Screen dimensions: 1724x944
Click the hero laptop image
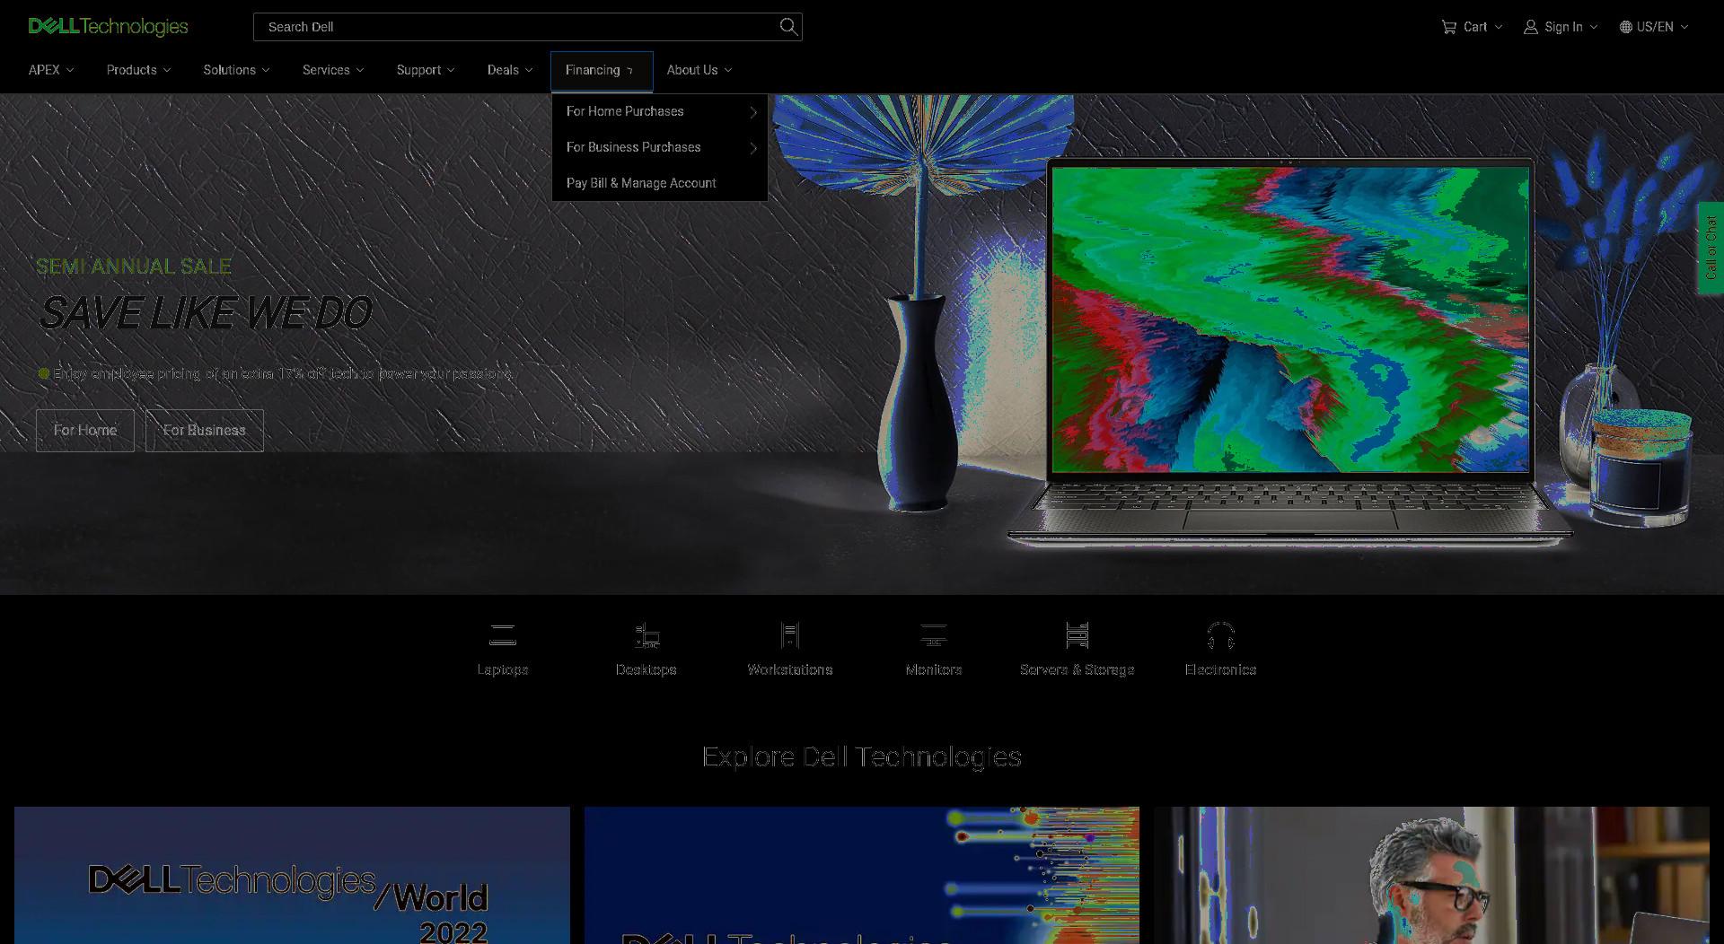(1290, 352)
